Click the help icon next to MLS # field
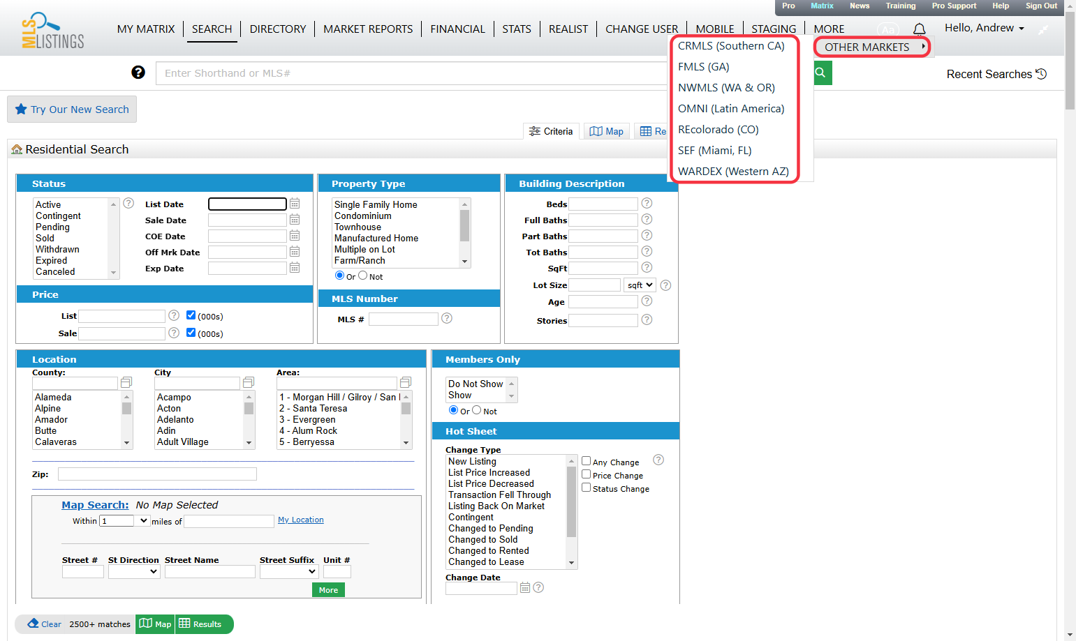The width and height of the screenshot is (1076, 641). [447, 318]
